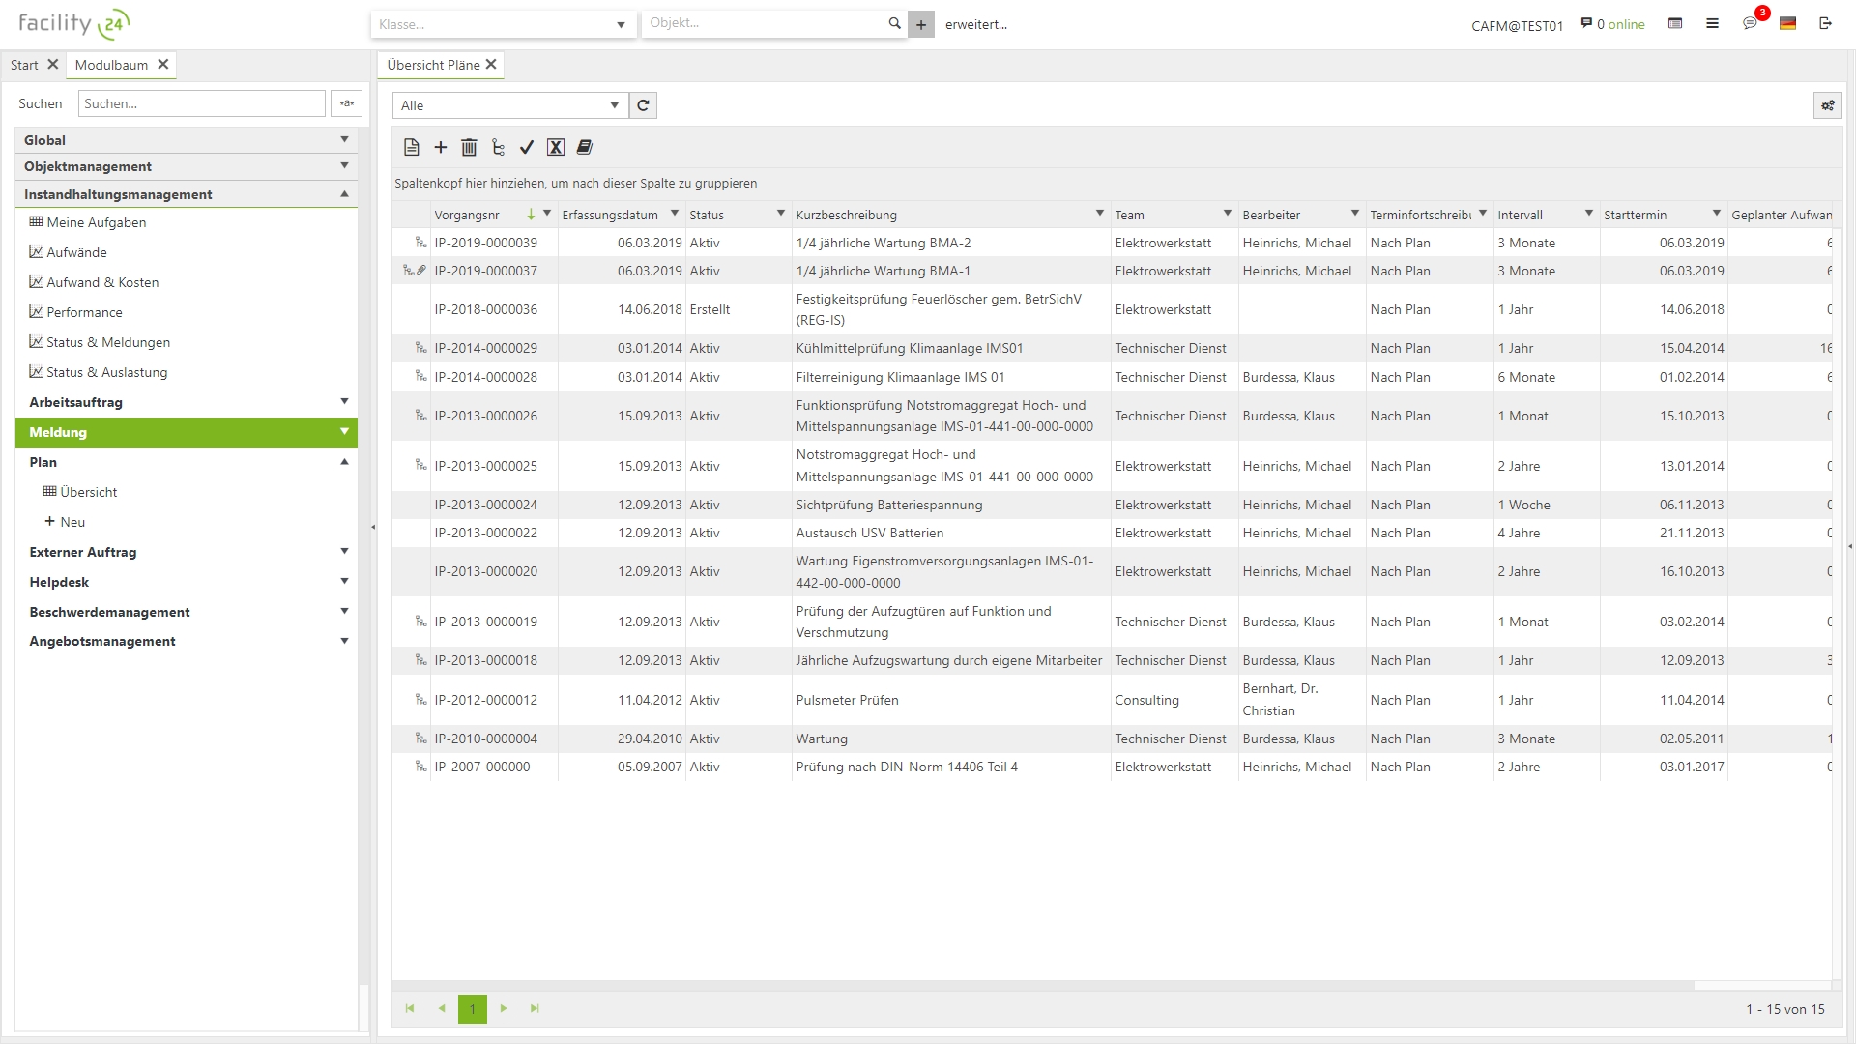This screenshot has width=1856, height=1044.
Task: Click the erweitert... link
Action: [975, 24]
